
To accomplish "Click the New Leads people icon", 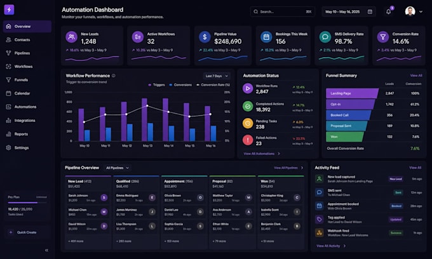I will click(x=71, y=37).
